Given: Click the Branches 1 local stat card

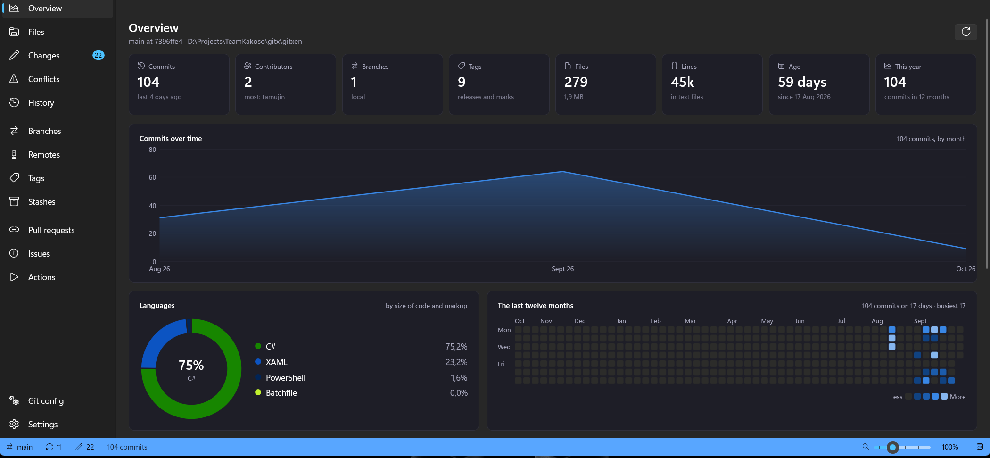Looking at the screenshot, I should point(392,84).
